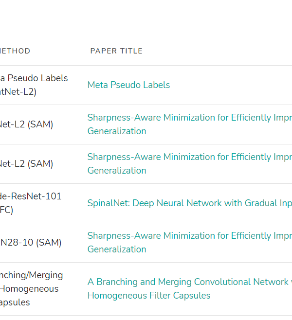Click 'Generalization' in second Net-L2 (SAM) row title

[x=117, y=171]
